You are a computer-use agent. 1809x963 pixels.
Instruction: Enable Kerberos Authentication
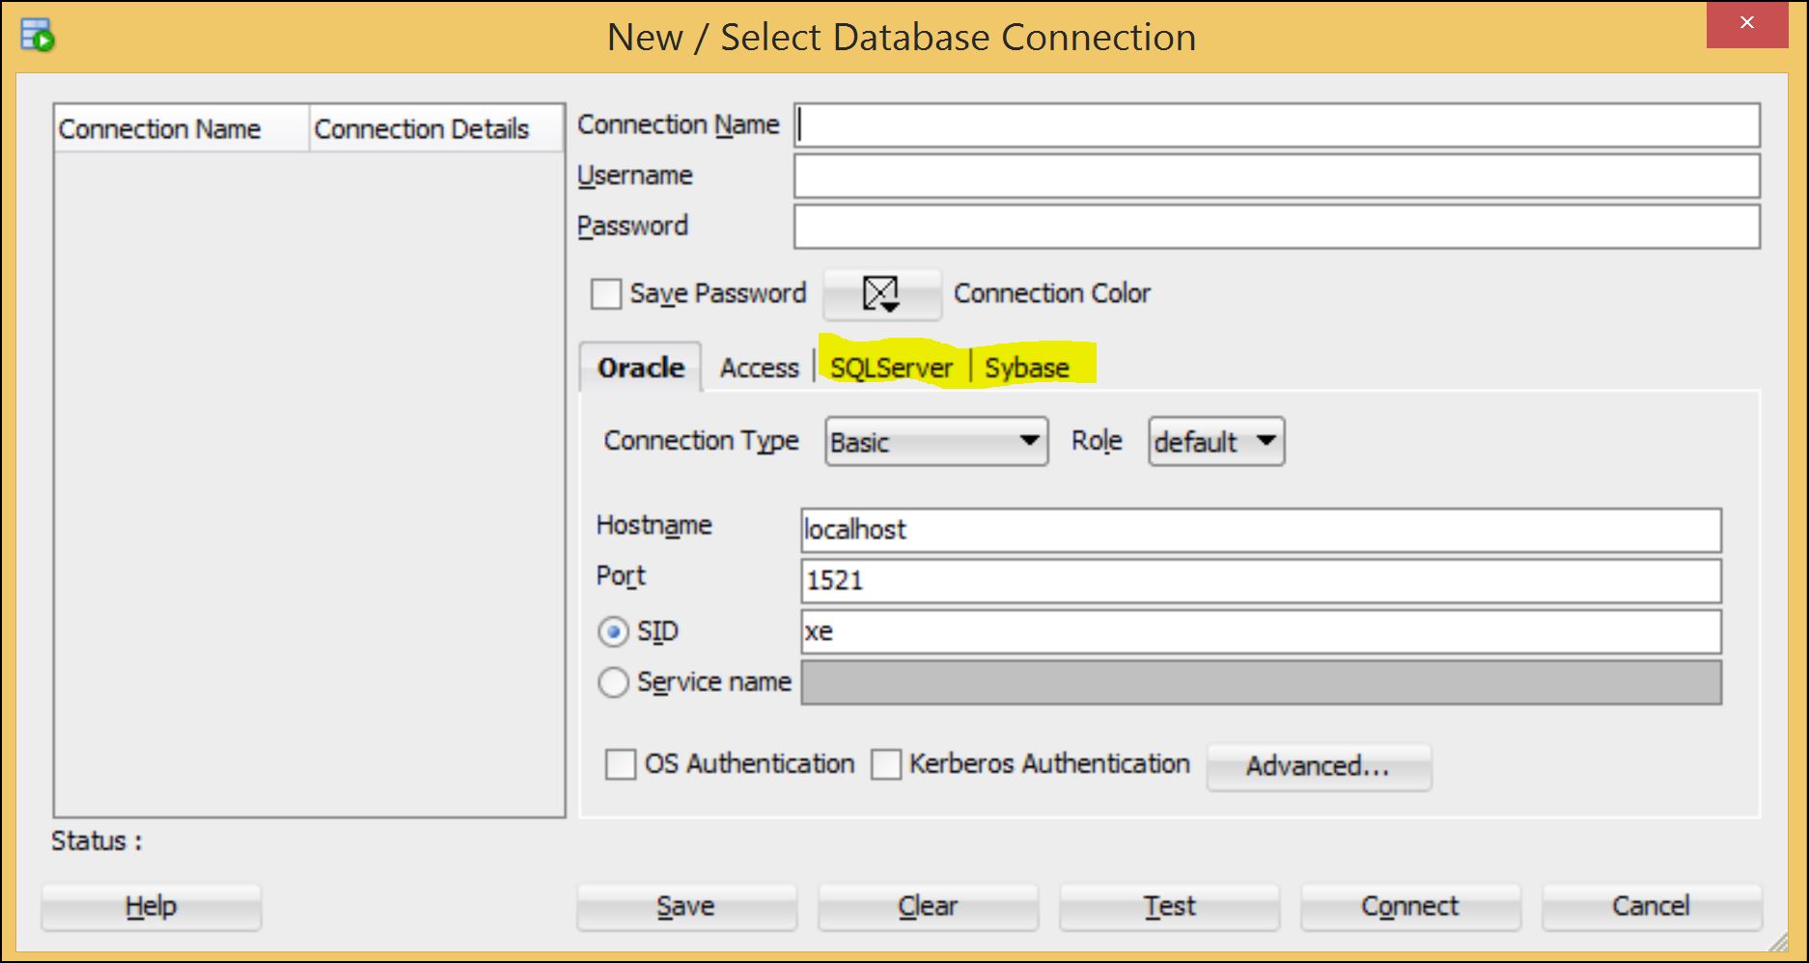pyautogui.click(x=885, y=764)
